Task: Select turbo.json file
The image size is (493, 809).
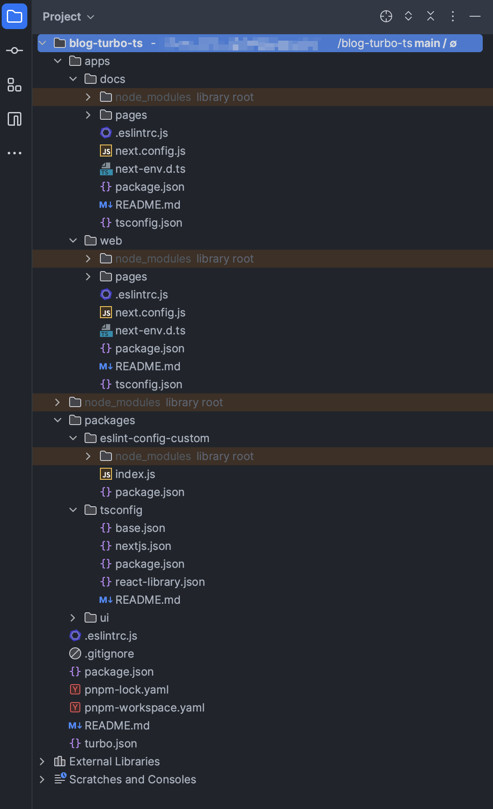Action: (x=110, y=744)
